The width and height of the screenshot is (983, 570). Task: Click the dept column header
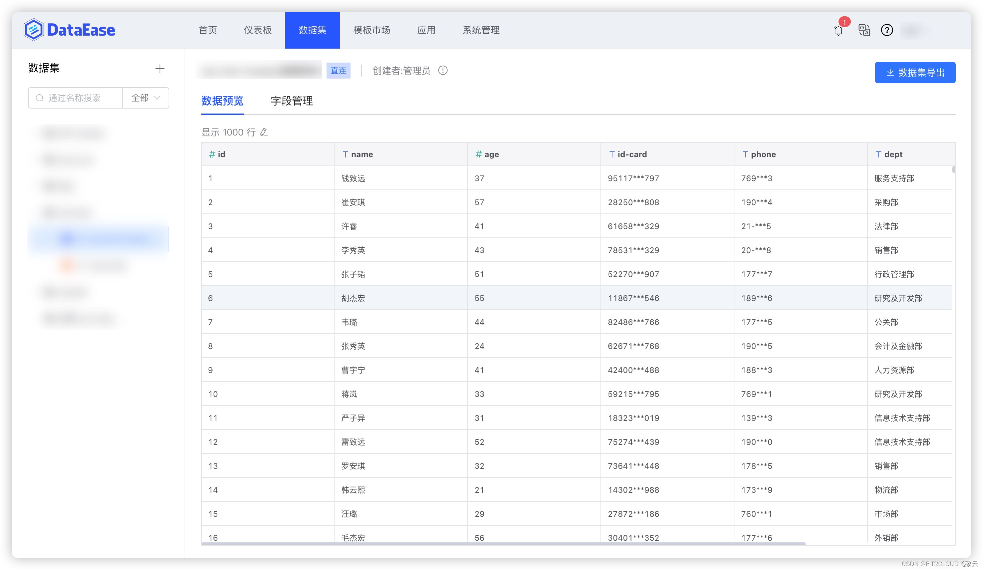pos(912,154)
